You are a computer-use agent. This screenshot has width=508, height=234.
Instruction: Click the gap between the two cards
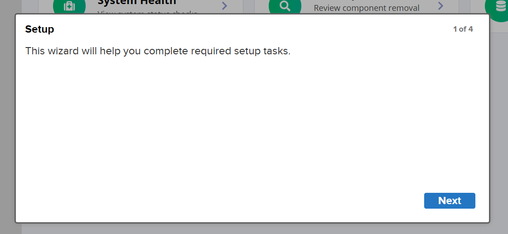click(248, 6)
